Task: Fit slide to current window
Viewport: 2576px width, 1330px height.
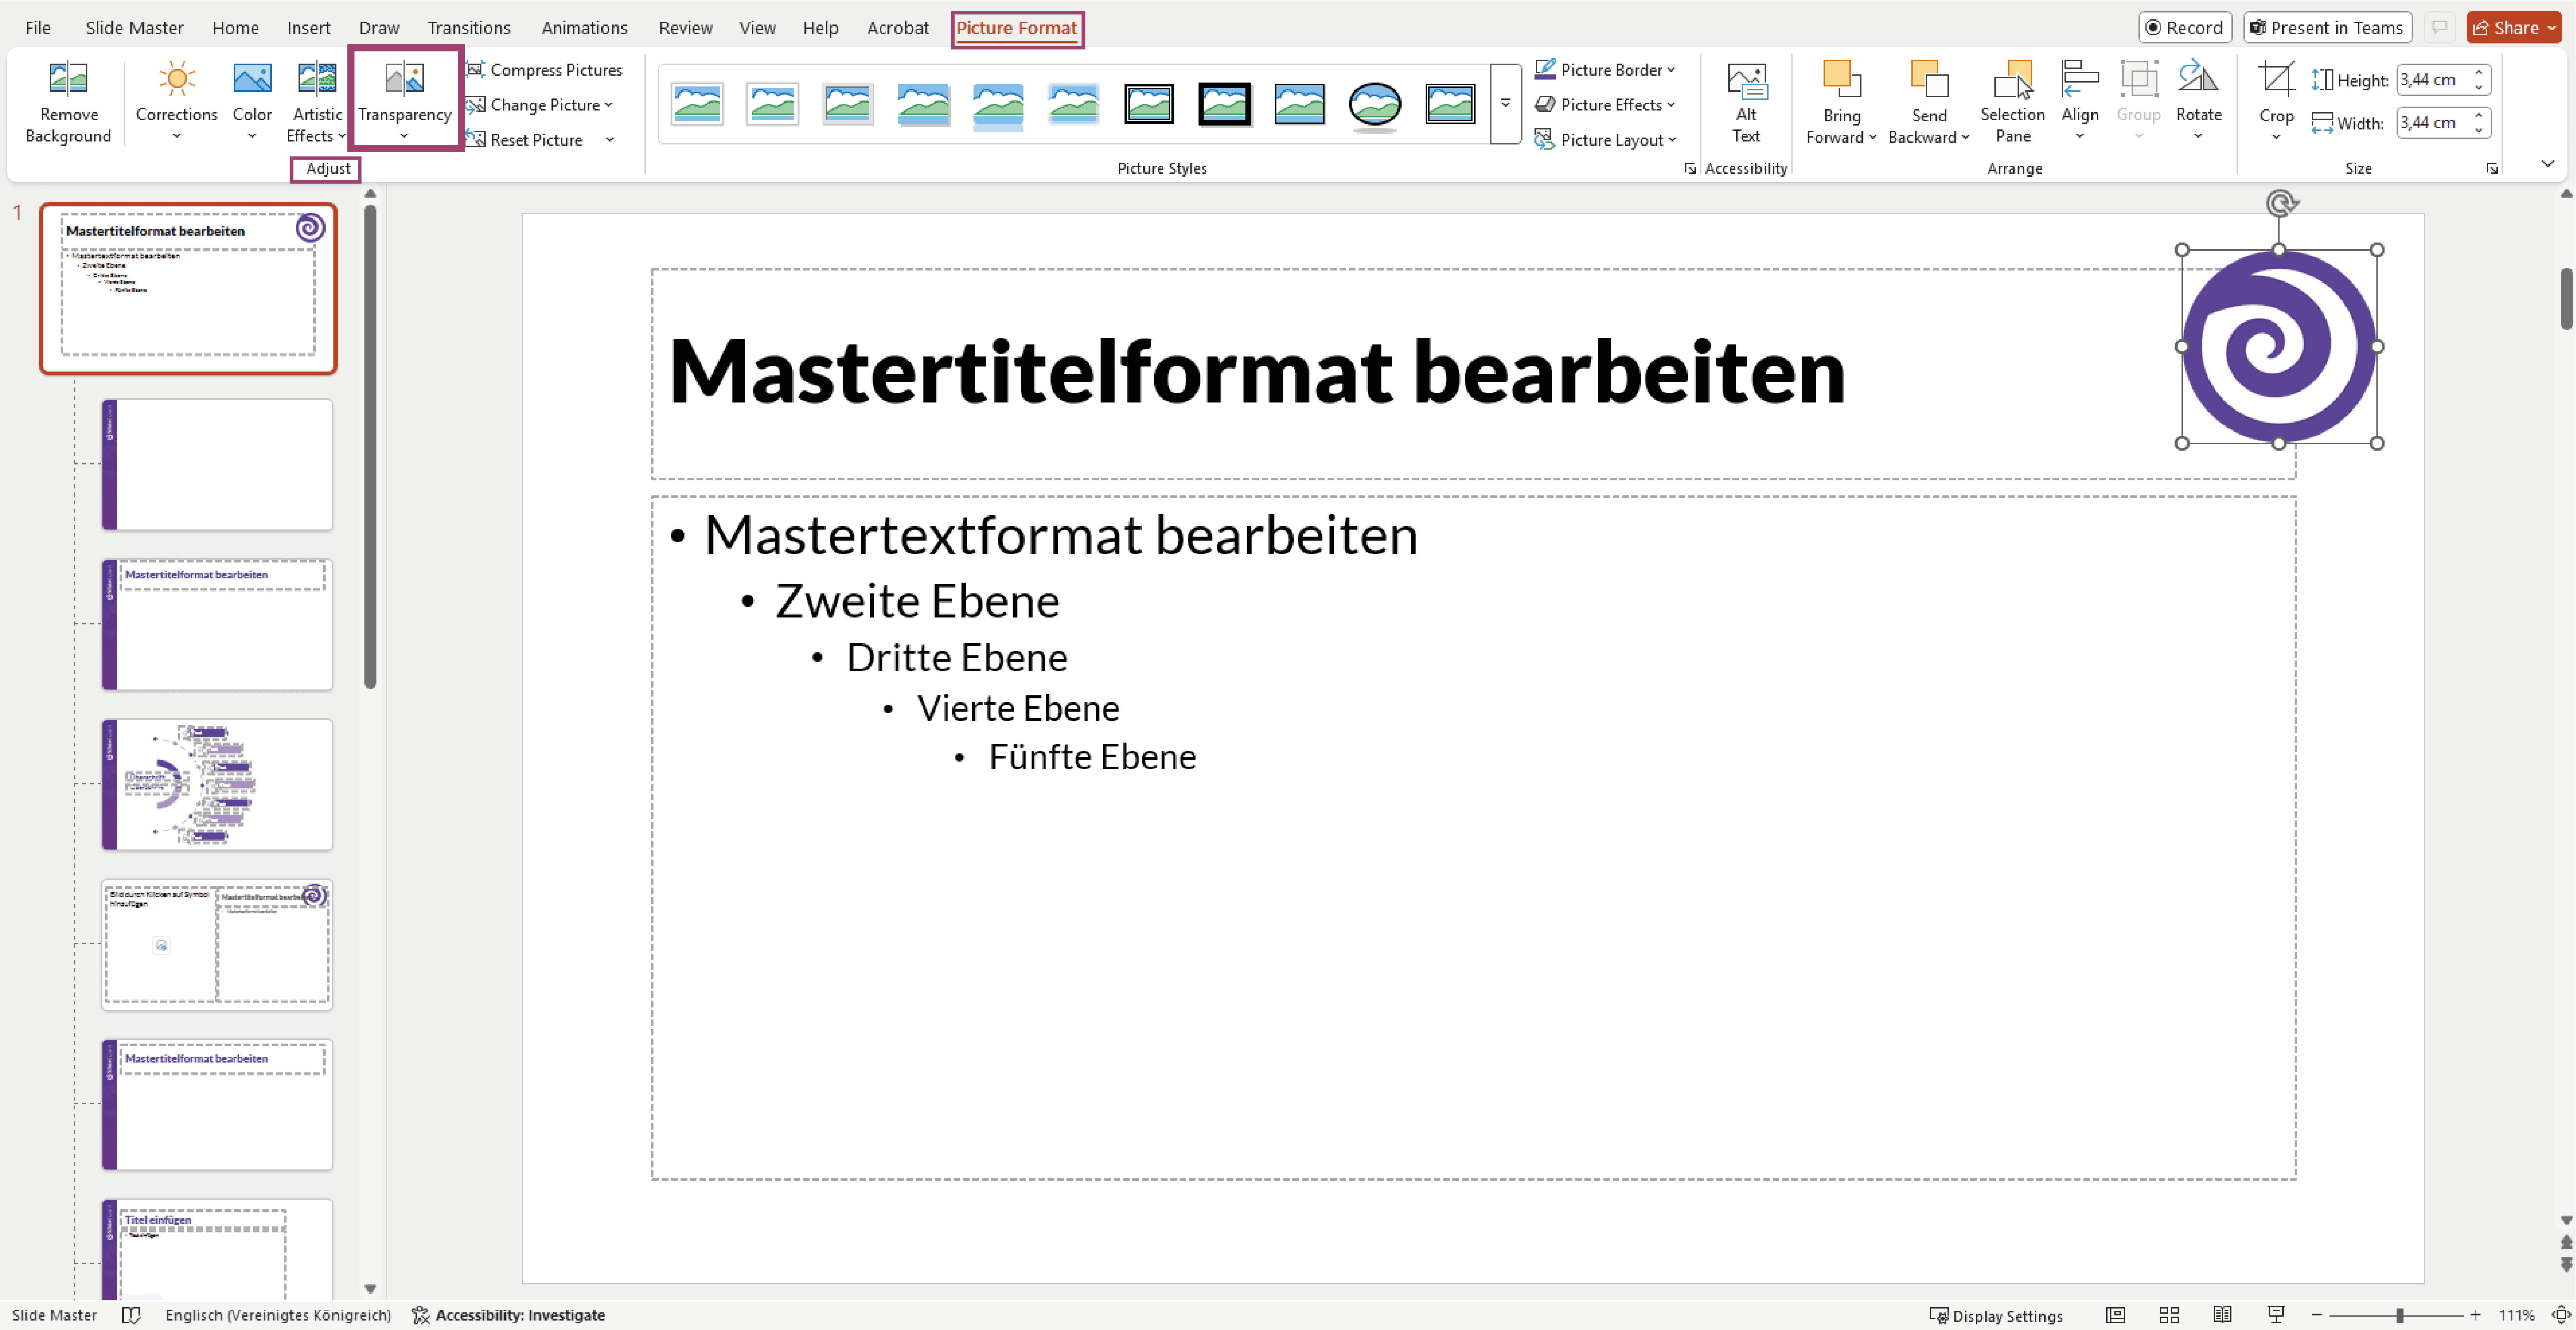Action: pyautogui.click(x=2560, y=1315)
